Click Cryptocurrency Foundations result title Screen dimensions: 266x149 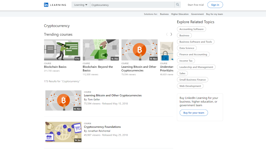click(102, 127)
